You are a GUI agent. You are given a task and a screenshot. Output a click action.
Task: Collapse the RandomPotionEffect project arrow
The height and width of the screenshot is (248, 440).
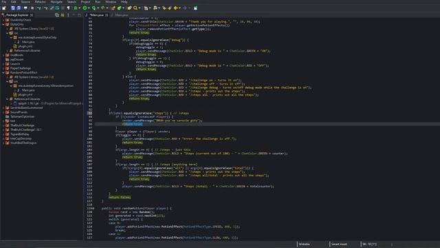point(3,72)
